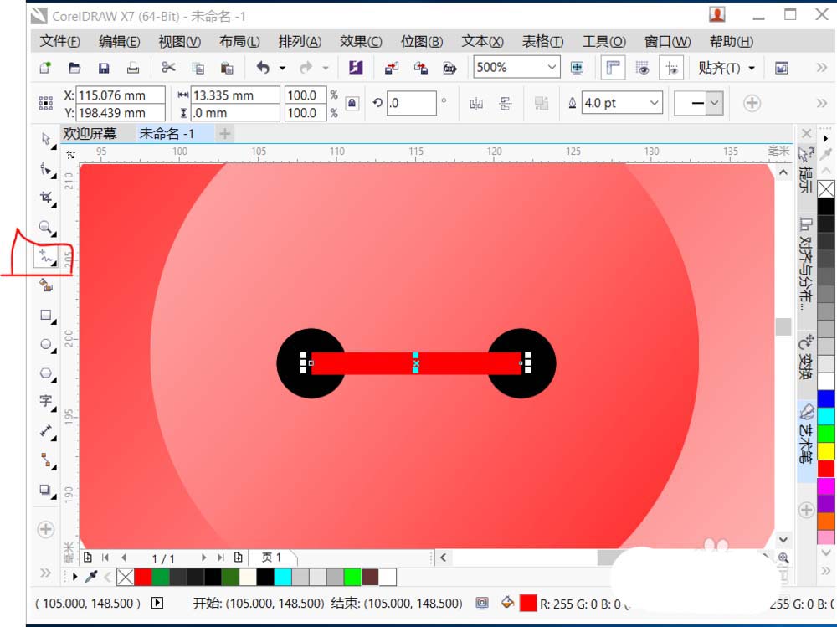Expand the toolbox overflow chevron
Screen dimensions: 837x627
(x=45, y=573)
